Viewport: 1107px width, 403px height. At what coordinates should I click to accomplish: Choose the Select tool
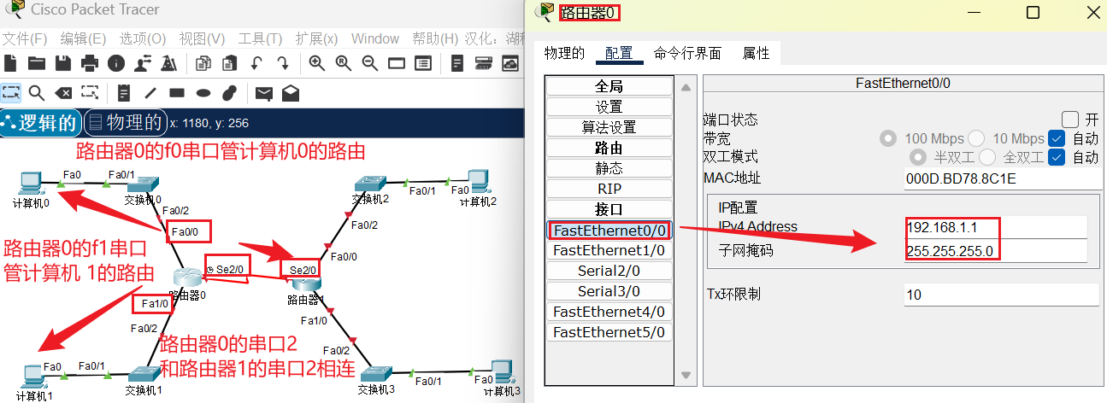pos(10,92)
